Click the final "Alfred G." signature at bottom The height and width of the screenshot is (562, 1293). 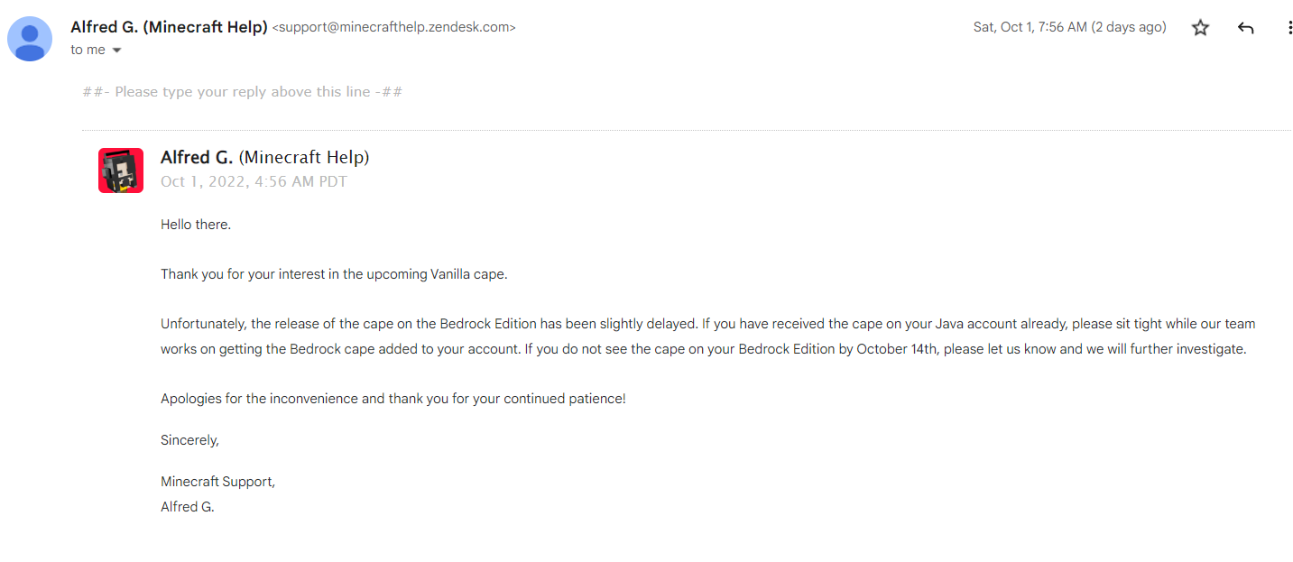click(188, 507)
